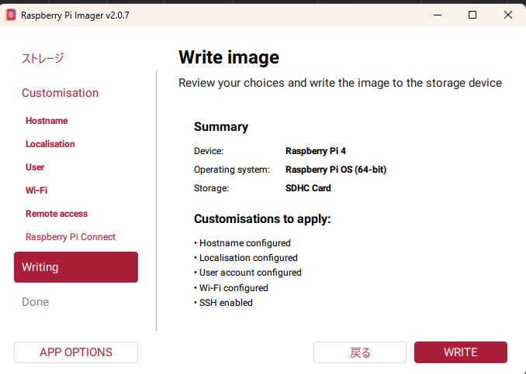Click the Wi-Fi configured entry

tap(231, 288)
